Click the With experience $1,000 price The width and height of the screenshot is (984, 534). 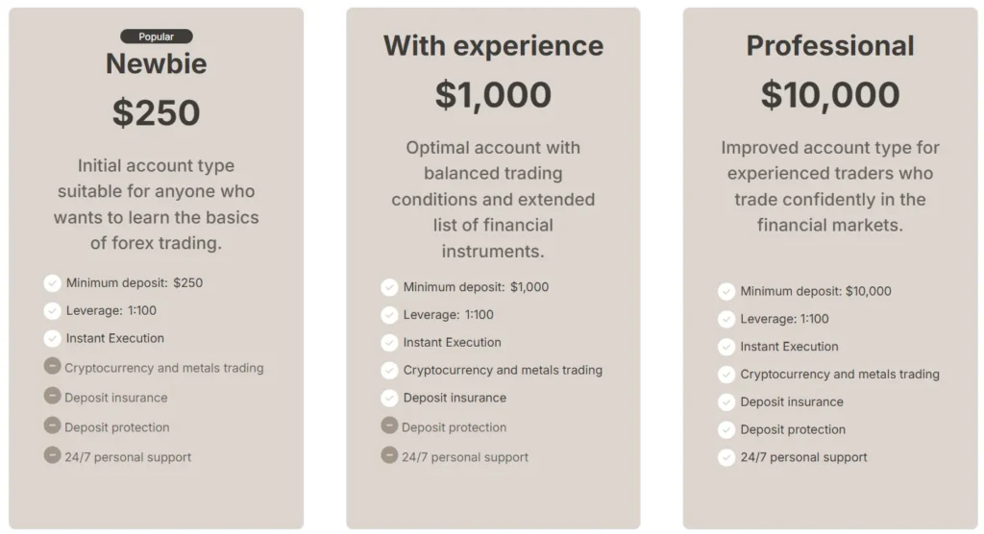coord(493,94)
